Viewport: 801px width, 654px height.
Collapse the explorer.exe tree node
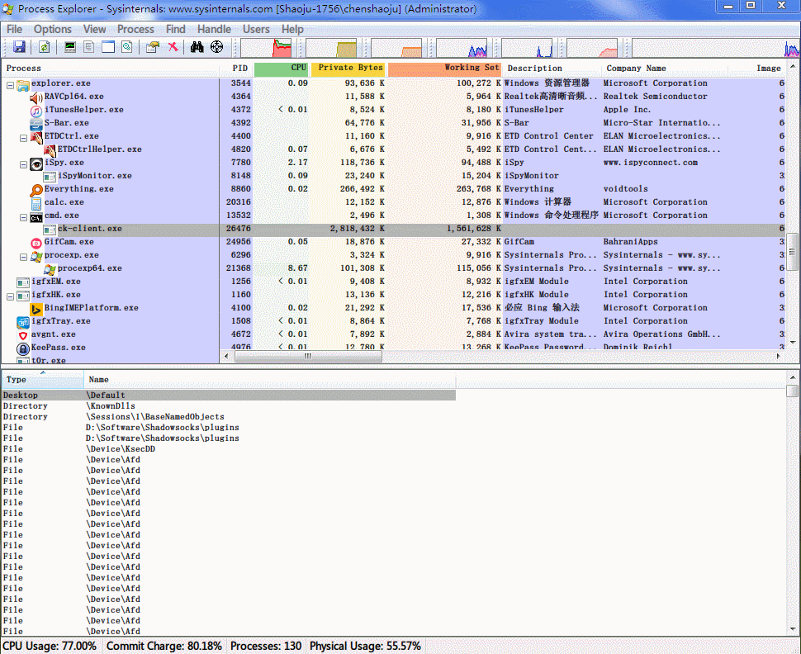pos(10,85)
